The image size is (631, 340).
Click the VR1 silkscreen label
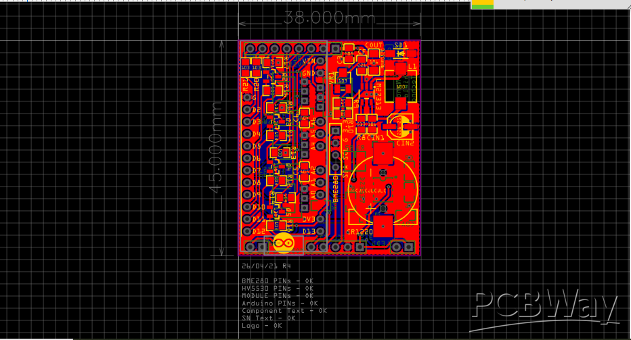(332, 78)
